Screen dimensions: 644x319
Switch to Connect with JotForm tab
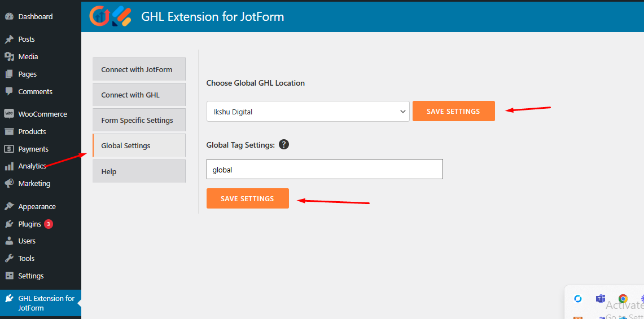(139, 69)
